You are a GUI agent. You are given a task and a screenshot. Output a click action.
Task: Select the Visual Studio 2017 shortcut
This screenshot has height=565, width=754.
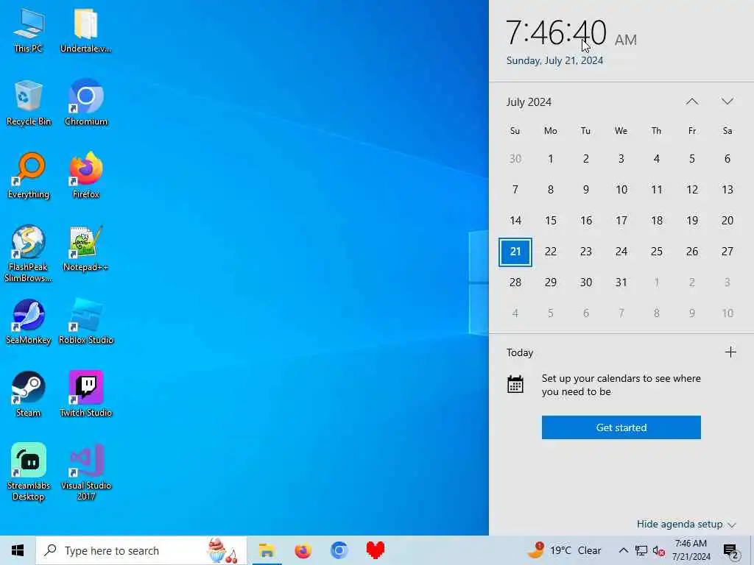(86, 472)
